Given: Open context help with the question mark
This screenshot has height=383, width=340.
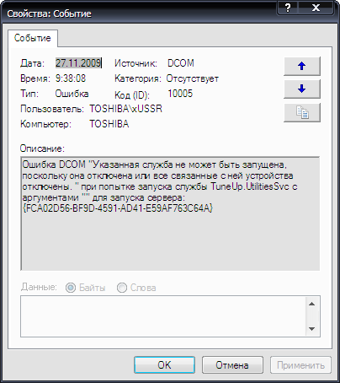Looking at the screenshot, I should click(288, 8).
